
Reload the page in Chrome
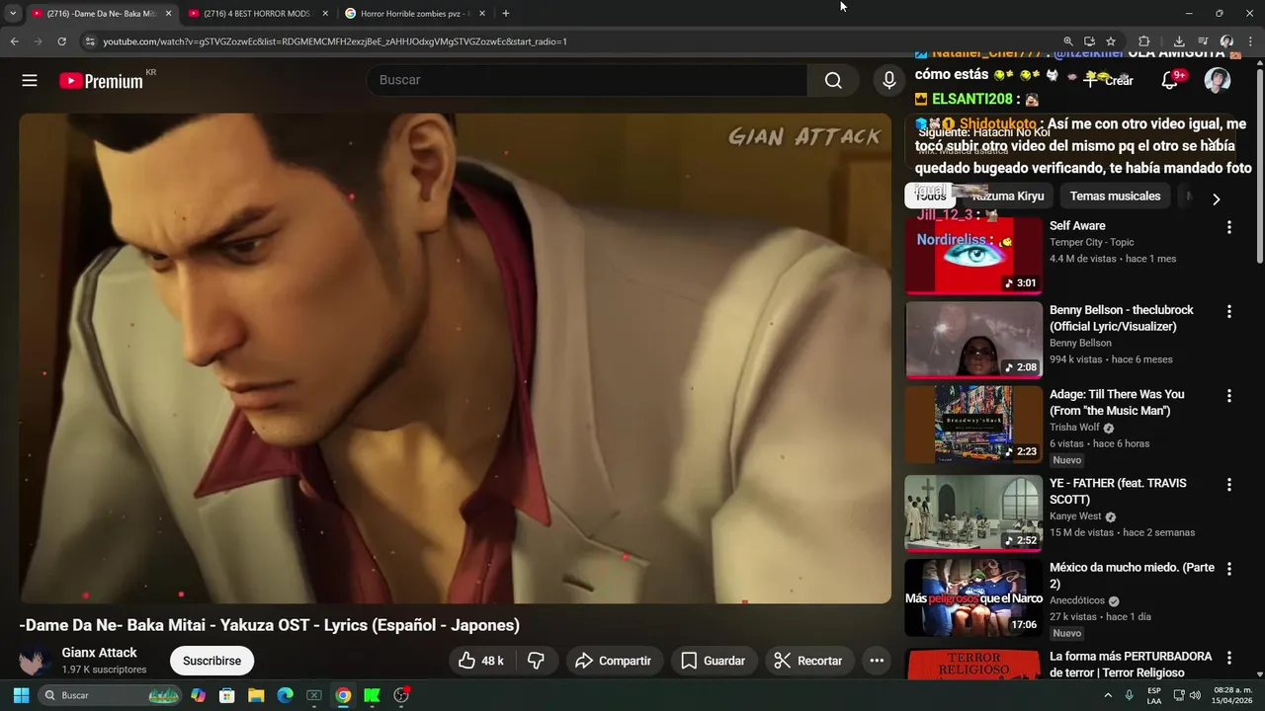click(61, 41)
